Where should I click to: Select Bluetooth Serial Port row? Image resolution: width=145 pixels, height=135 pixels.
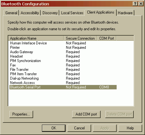click(63, 87)
